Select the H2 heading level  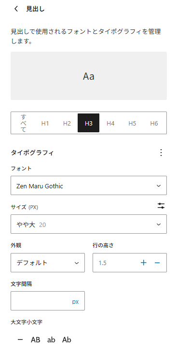click(x=67, y=123)
